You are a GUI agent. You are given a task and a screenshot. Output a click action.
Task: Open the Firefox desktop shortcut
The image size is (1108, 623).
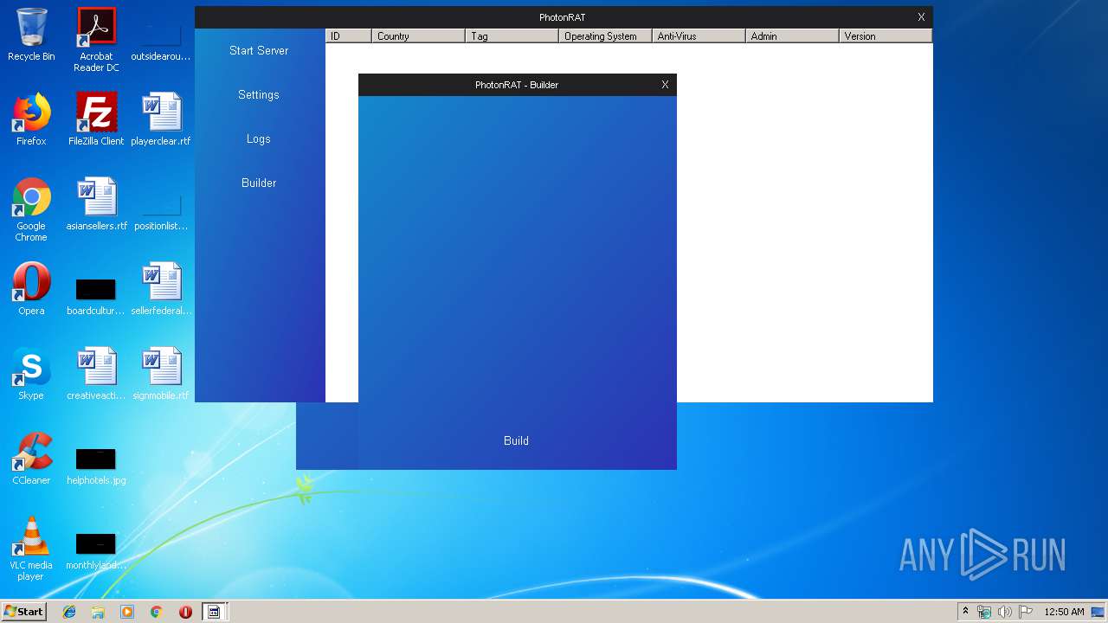coord(31,119)
